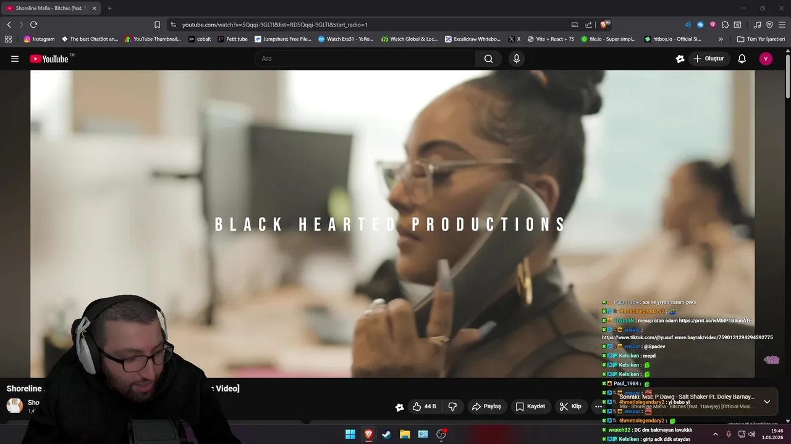Open volume control in system tray
Viewport: 791px width, 444px height.
point(751,434)
